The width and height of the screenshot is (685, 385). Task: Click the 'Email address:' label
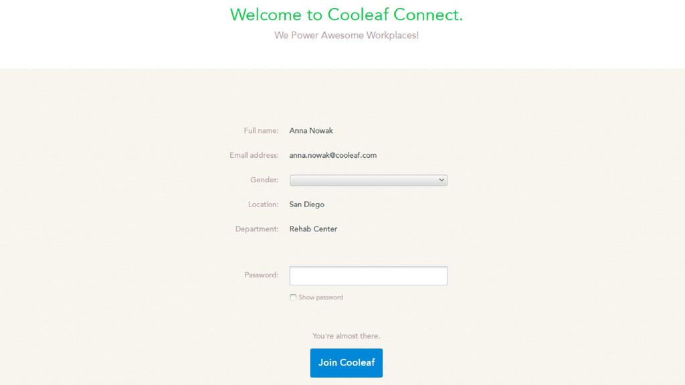coord(254,155)
